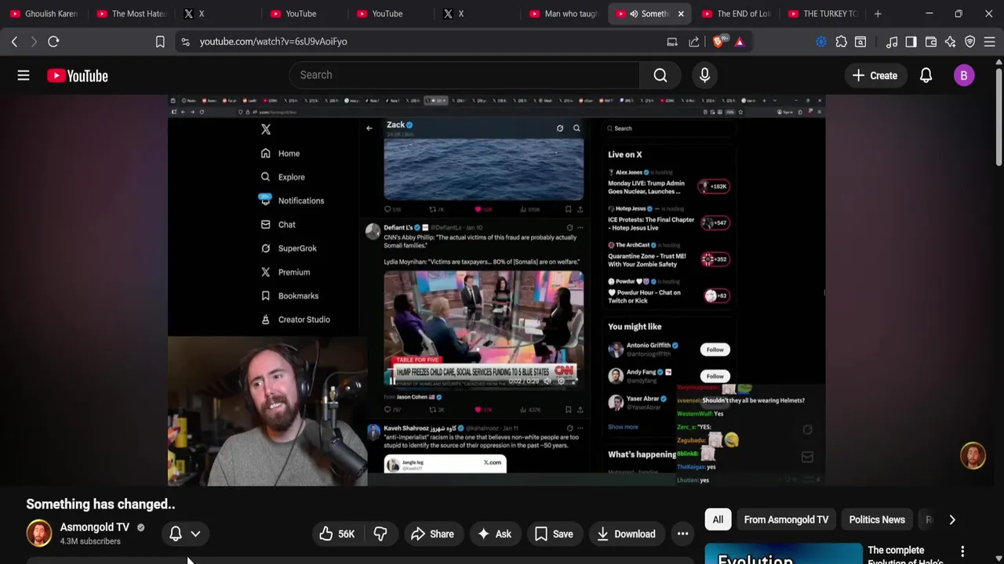Select the All filter chip
This screenshot has width=1004, height=564.
[718, 519]
